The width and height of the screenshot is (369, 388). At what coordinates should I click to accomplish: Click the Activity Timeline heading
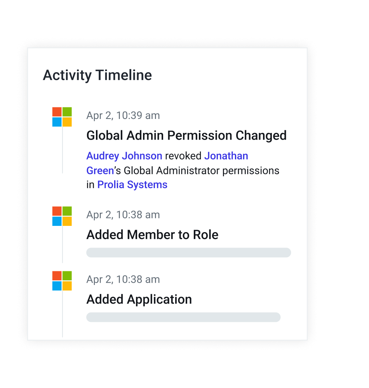[97, 75]
